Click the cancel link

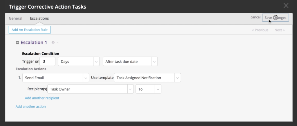click(x=255, y=17)
